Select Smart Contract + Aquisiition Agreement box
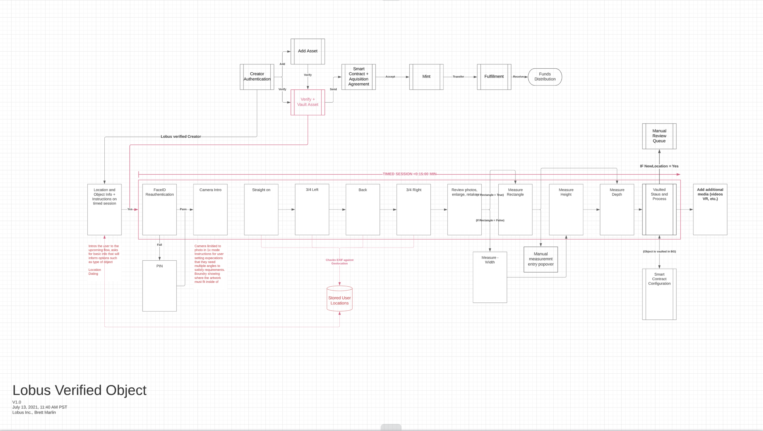Viewport: 763px width, 431px height. click(359, 77)
